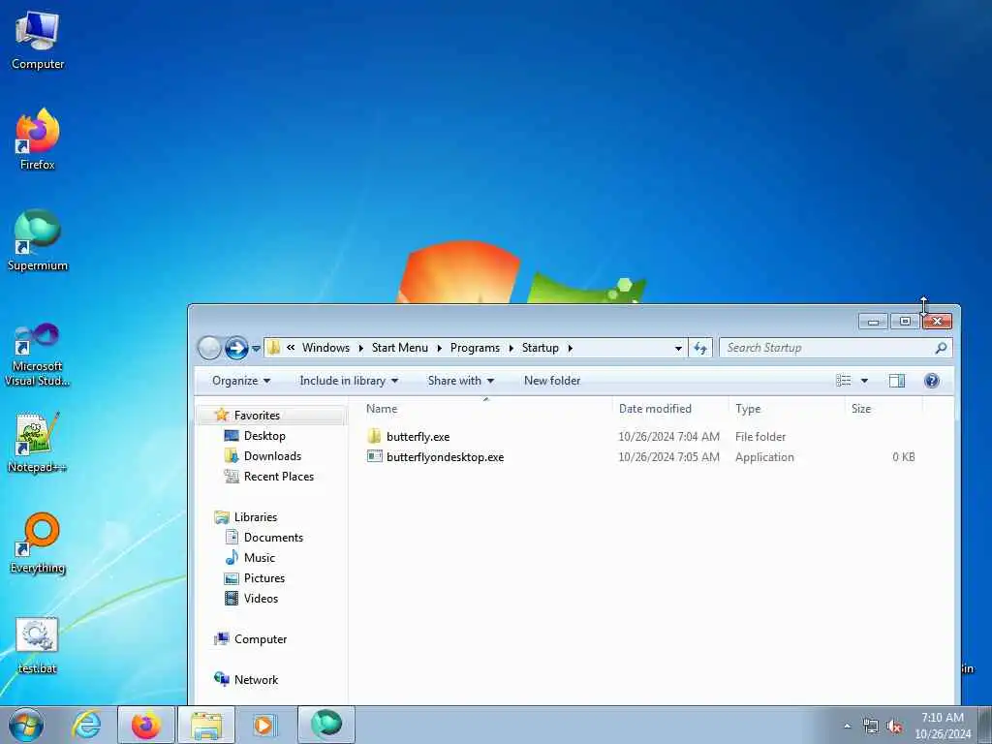Image resolution: width=992 pixels, height=744 pixels.
Task: Expand subfolders arrow after Windows breadcrumb
Action: (360, 348)
